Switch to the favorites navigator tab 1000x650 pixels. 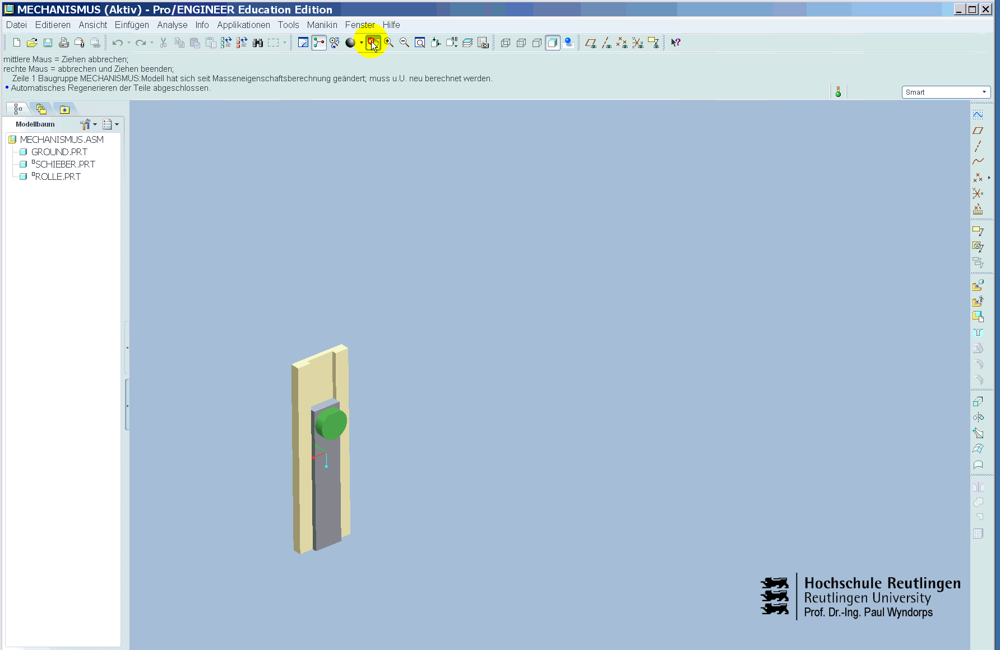click(x=64, y=109)
